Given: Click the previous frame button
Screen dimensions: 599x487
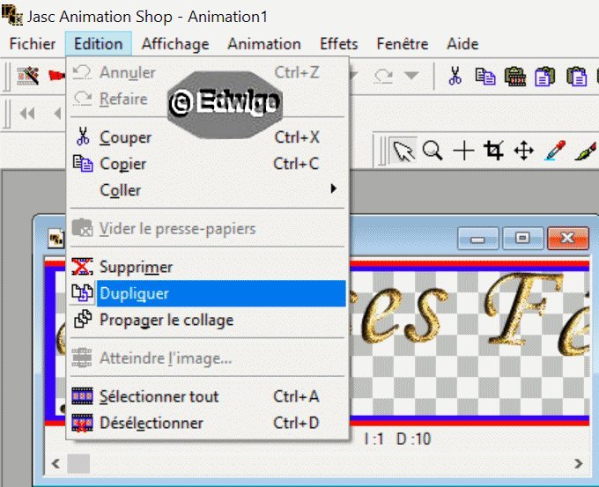Looking at the screenshot, I should [57, 114].
